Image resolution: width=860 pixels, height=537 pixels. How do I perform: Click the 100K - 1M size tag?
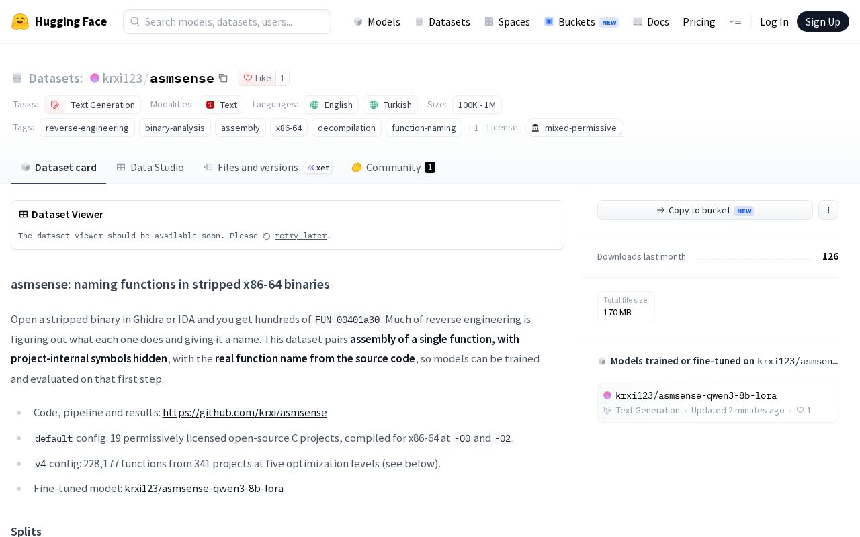coord(477,105)
